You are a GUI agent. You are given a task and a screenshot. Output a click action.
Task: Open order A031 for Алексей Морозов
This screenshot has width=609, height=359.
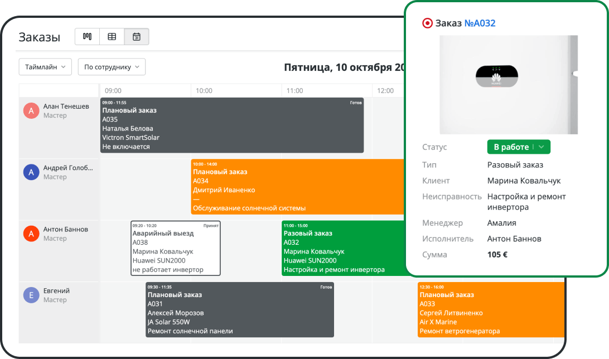click(240, 310)
